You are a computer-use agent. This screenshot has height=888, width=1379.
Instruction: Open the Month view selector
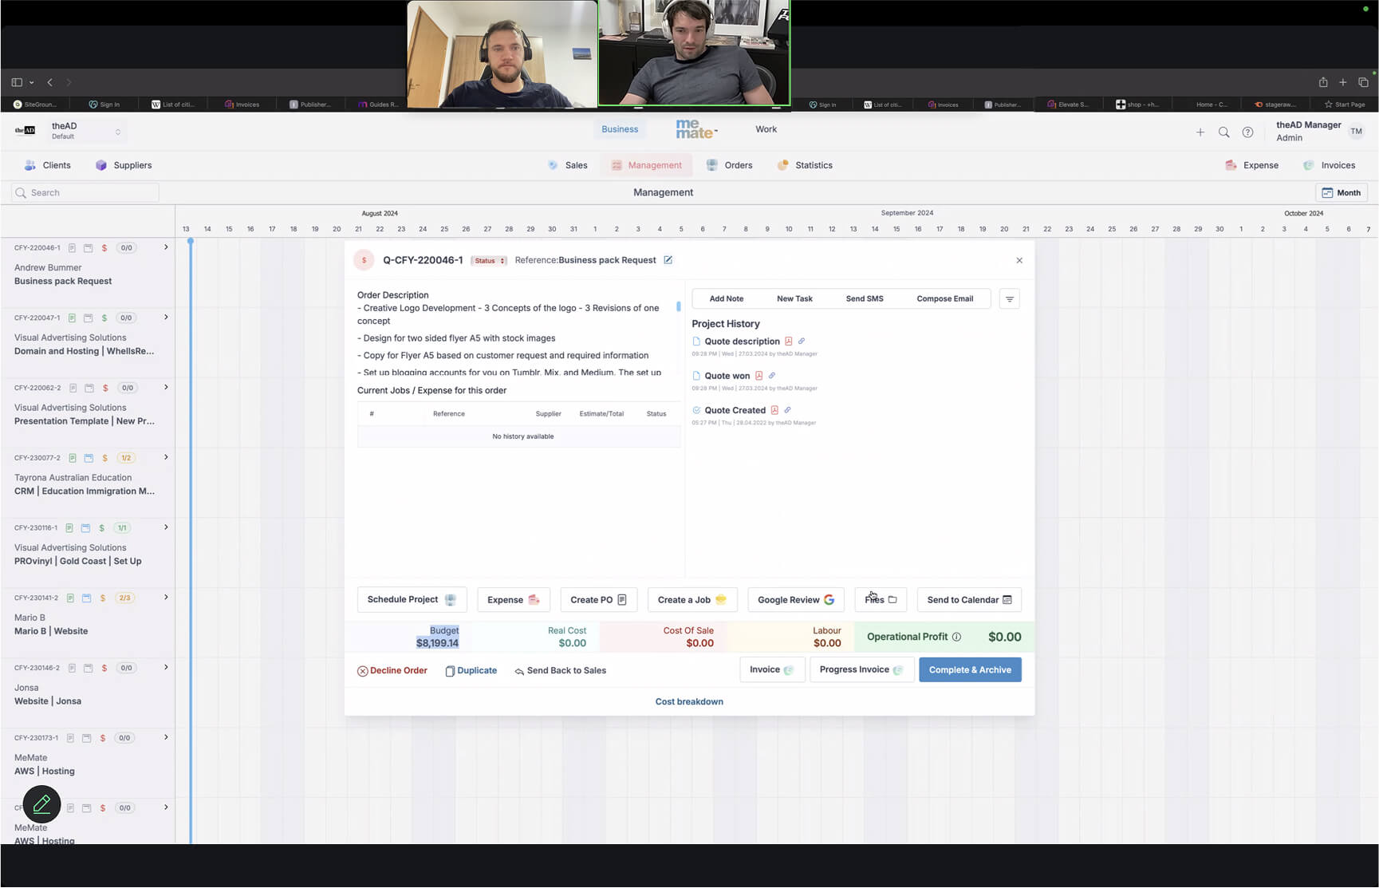tap(1342, 193)
